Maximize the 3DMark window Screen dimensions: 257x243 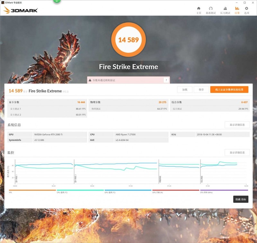click(x=245, y=3)
